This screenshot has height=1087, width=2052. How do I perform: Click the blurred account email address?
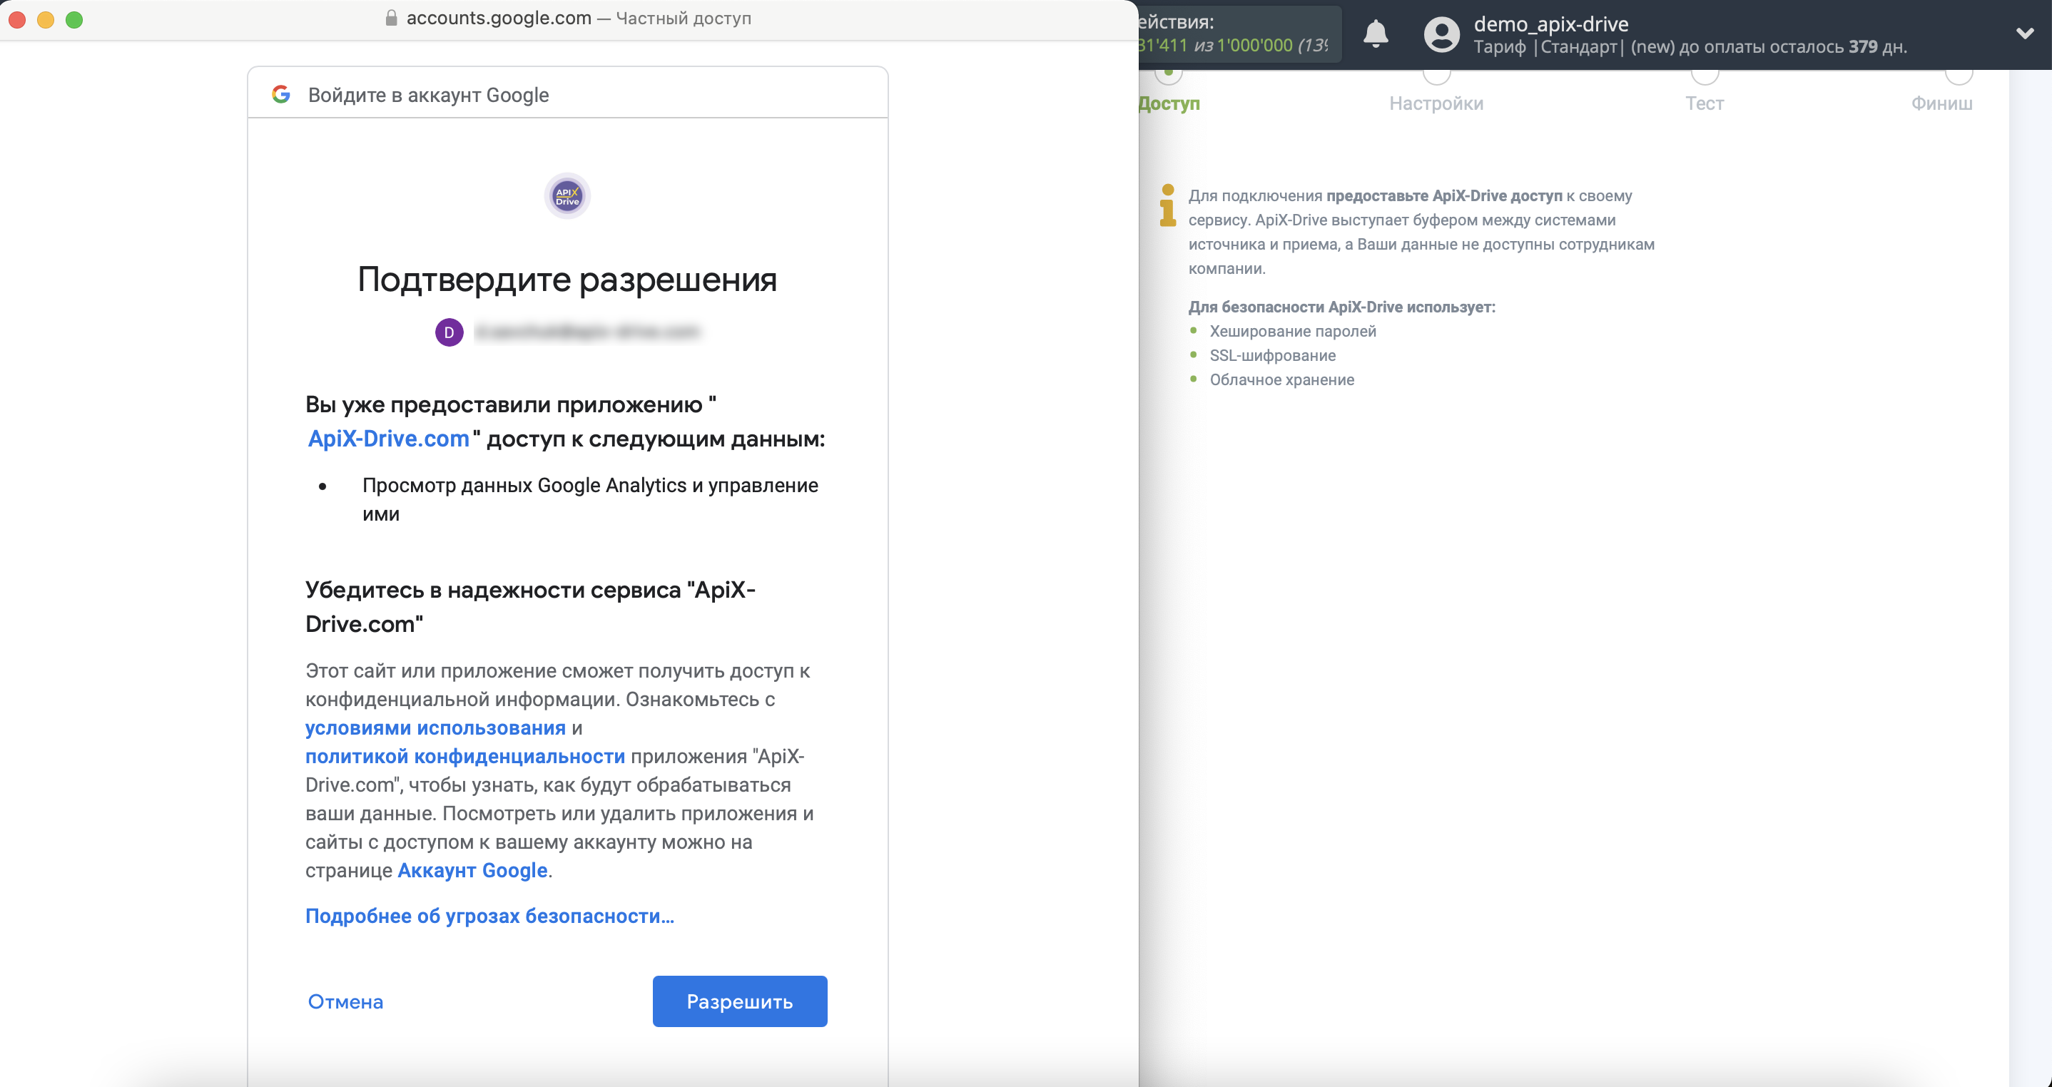(587, 332)
